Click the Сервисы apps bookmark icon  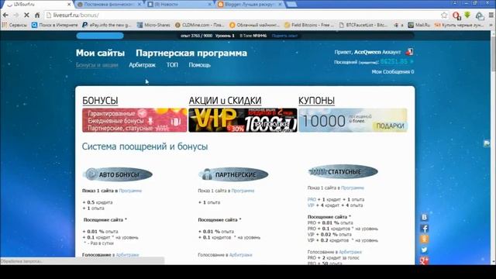5,25
